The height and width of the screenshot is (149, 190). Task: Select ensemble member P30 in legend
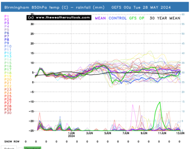[x=8, y=113]
